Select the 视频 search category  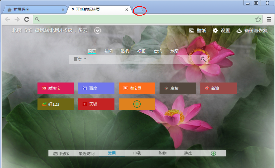141,51
